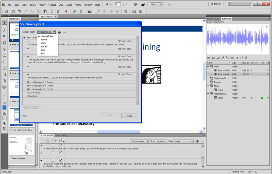This screenshot has height=174, width=272.
Task: Click the Save icon in main toolbar
Action: click(x=13, y=11)
